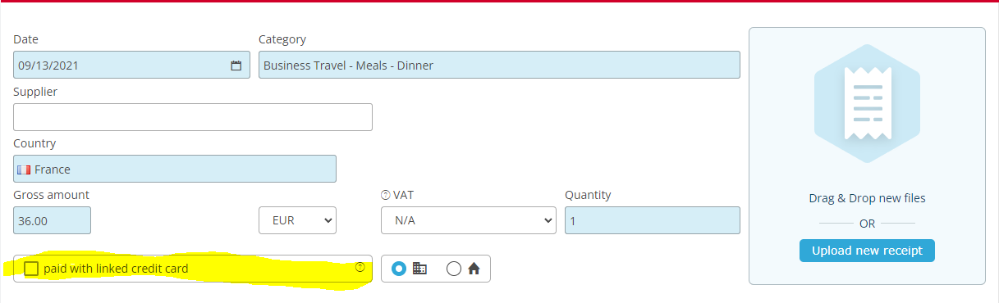This screenshot has width=999, height=303.
Task: Click the French flag in Country field
Action: click(x=24, y=170)
